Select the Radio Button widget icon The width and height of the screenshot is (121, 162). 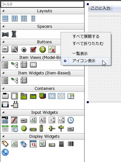pyautogui.click(x=24, y=49)
